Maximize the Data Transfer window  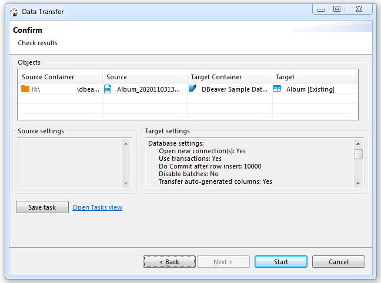pos(337,9)
